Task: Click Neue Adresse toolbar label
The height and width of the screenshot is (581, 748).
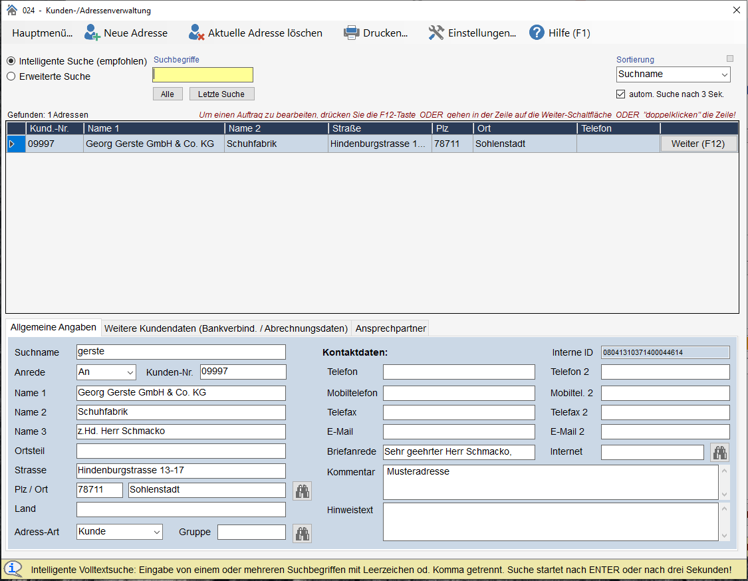Action: [x=136, y=33]
